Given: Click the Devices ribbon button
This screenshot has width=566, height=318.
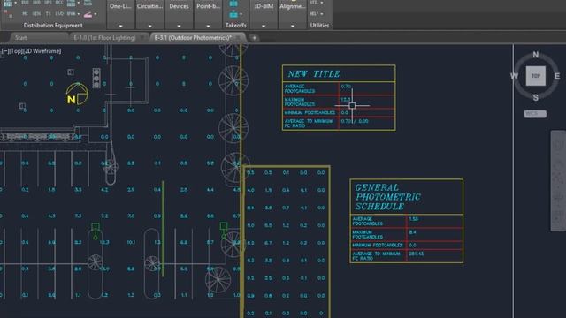Looking at the screenshot, I should pyautogui.click(x=179, y=6).
